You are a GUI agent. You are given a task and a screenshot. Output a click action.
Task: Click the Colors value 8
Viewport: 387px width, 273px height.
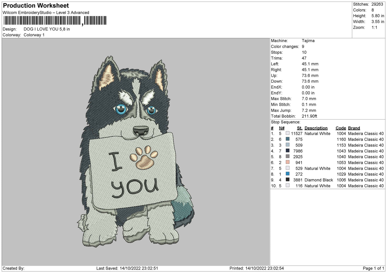(373, 10)
